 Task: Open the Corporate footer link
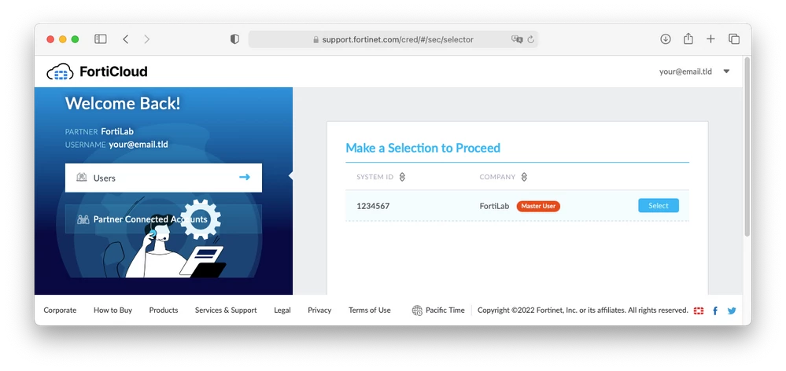coord(60,310)
